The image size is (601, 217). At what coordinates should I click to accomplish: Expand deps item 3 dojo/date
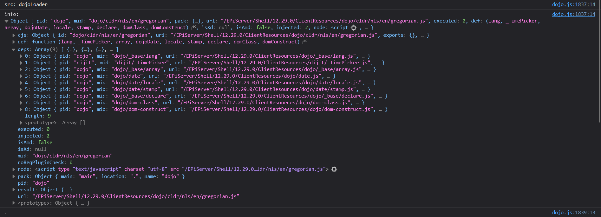[x=21, y=76]
